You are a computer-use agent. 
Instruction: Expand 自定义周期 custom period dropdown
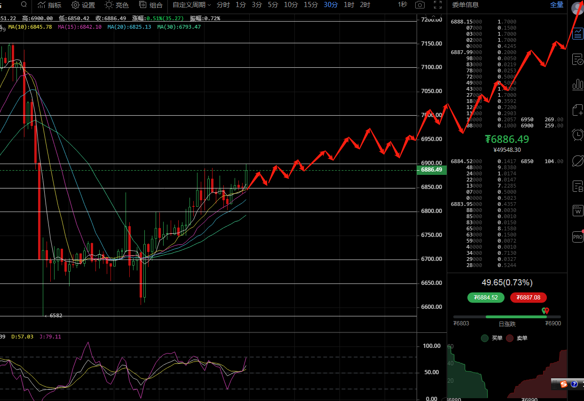[x=191, y=5]
